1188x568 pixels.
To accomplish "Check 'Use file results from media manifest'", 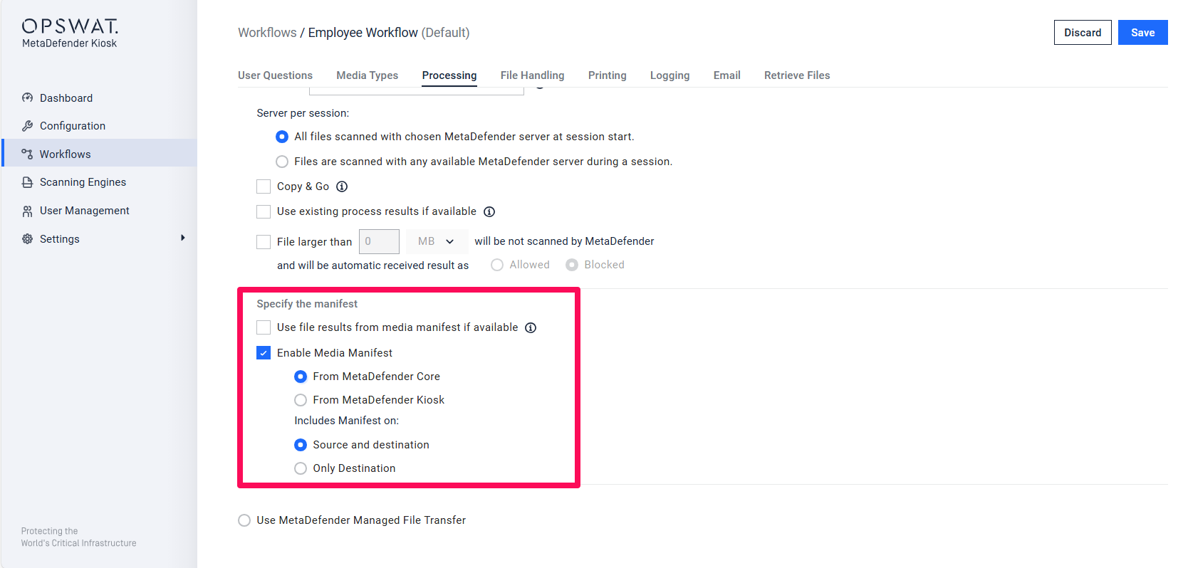I will coord(264,327).
